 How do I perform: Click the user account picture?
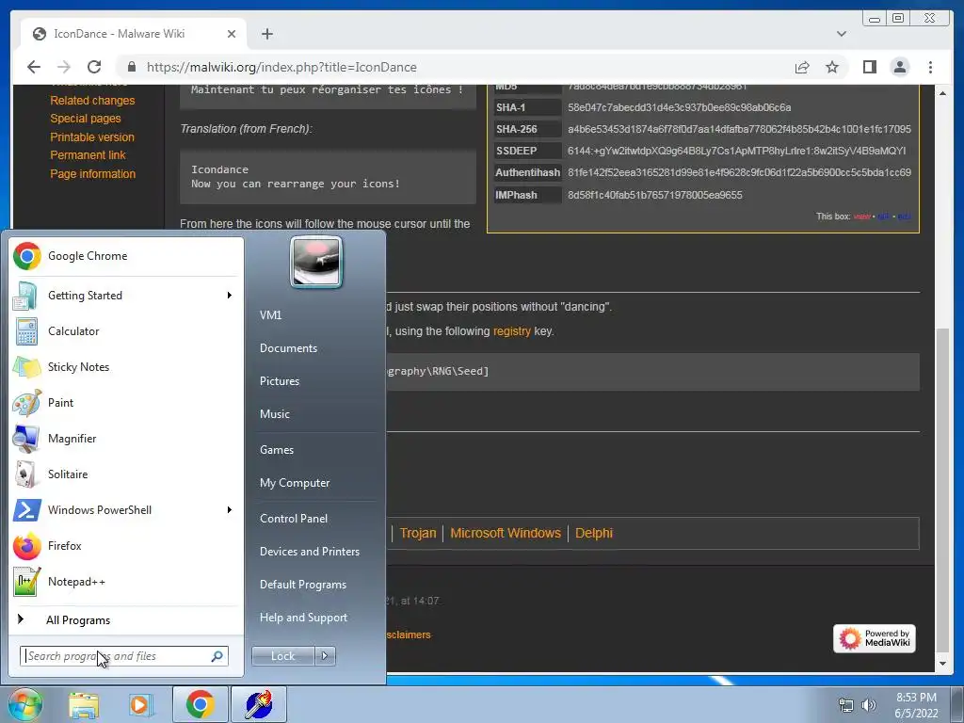316,263
